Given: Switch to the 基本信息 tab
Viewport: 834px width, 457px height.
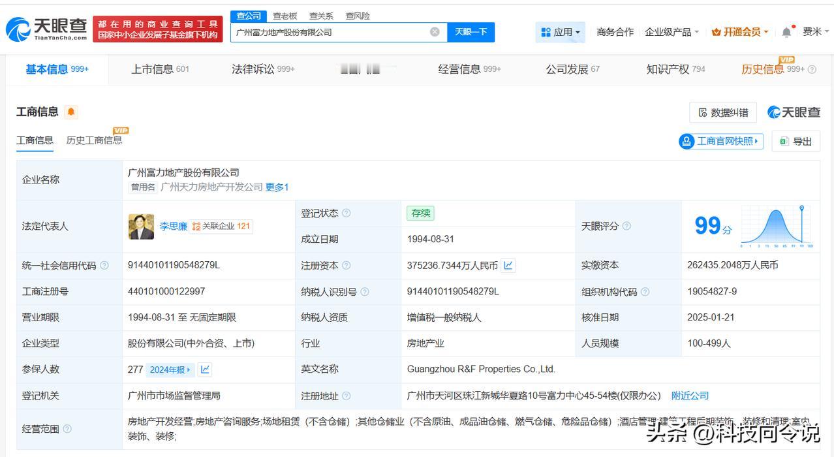Looking at the screenshot, I should (57, 69).
